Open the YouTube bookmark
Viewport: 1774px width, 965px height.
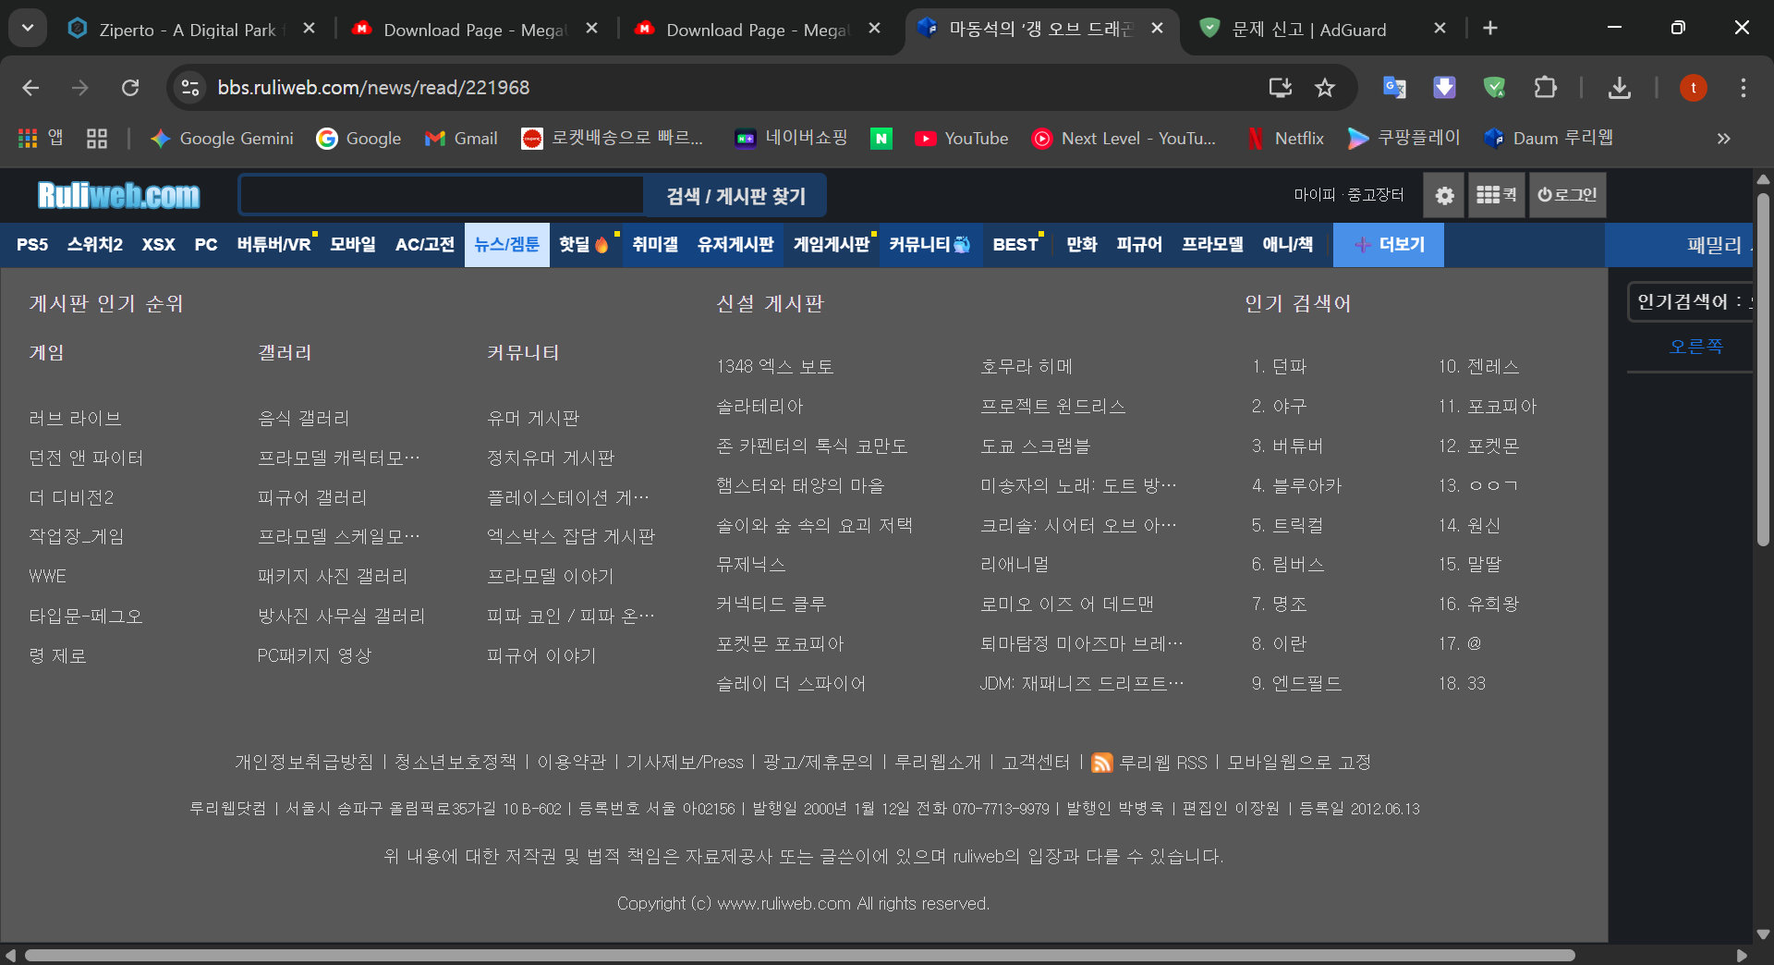pyautogui.click(x=962, y=139)
